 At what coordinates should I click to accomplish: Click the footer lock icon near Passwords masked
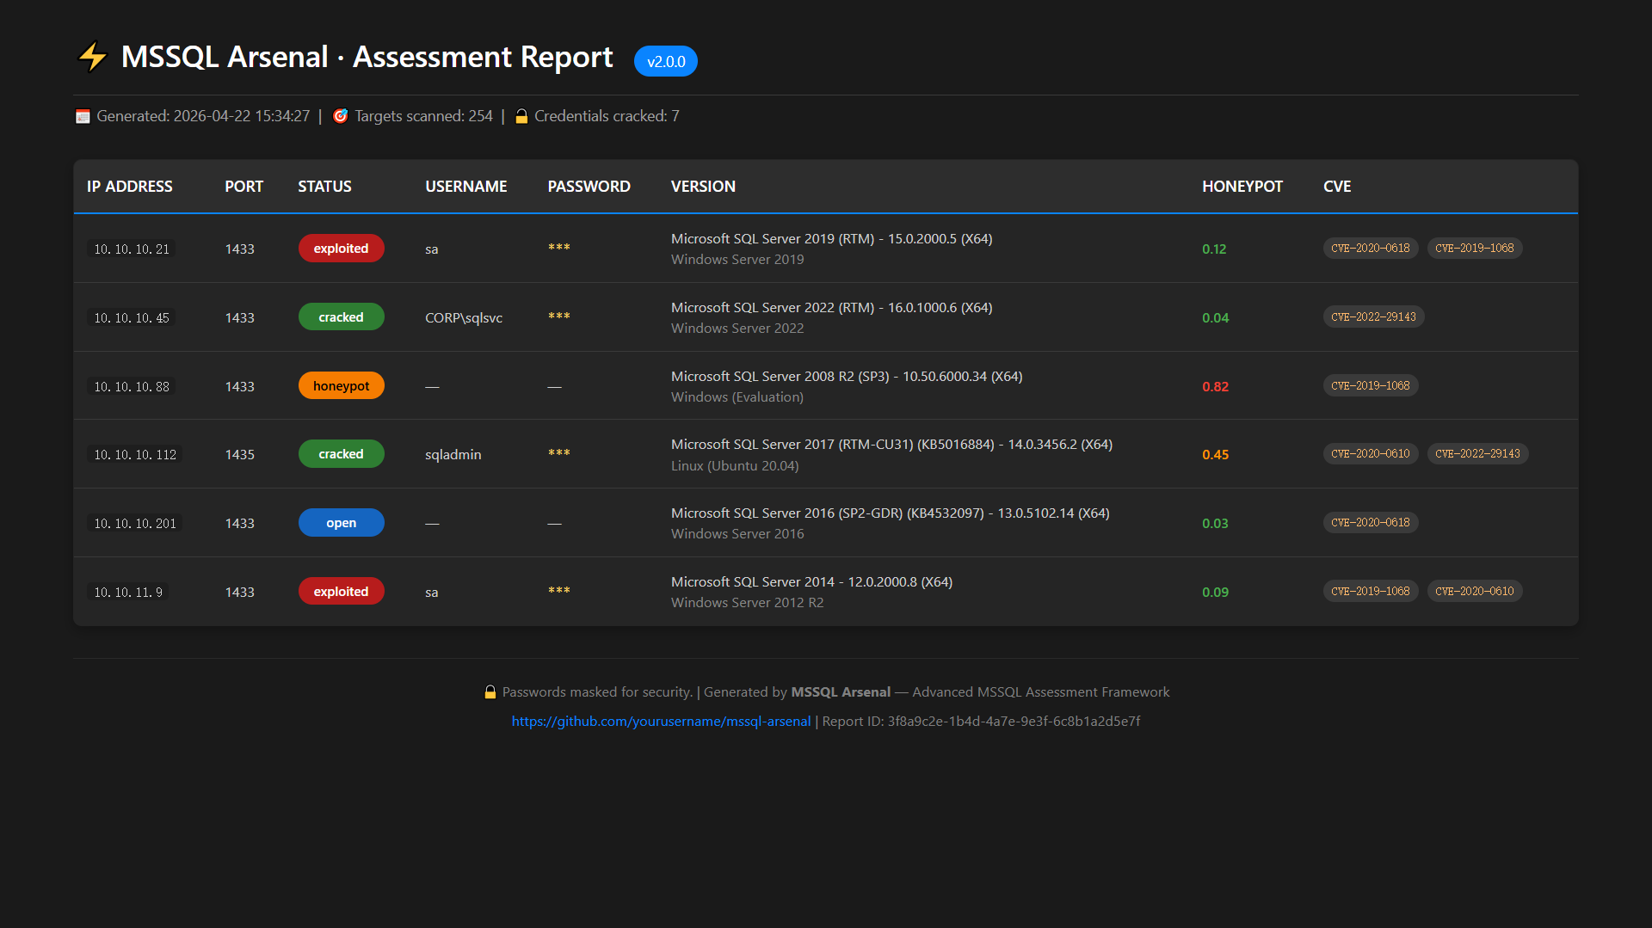click(x=490, y=692)
